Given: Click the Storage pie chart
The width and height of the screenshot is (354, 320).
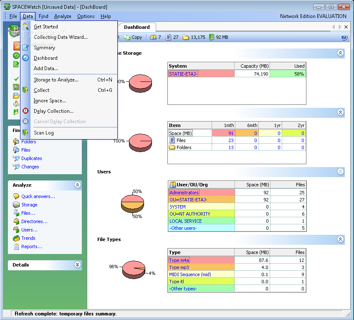Looking at the screenshot, I should tap(140, 84).
